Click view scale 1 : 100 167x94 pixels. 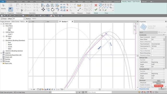click(33, 89)
